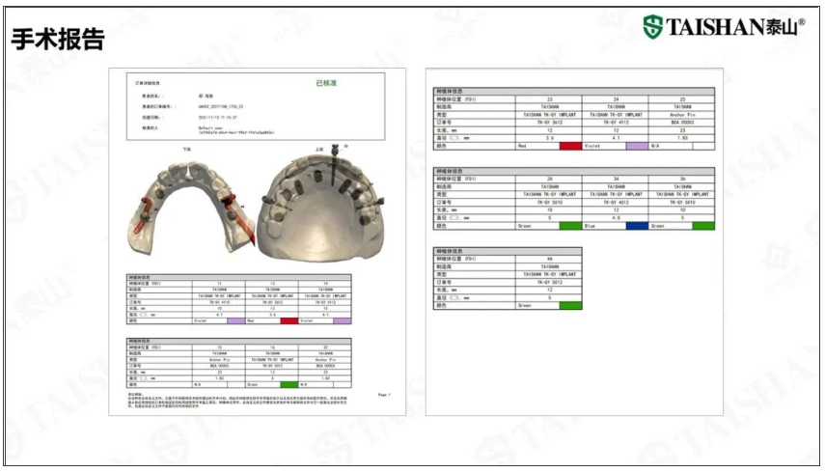Screen dimensions: 825x472
Task: Pick the green swatch for implant position 36
Action: [x=703, y=226]
